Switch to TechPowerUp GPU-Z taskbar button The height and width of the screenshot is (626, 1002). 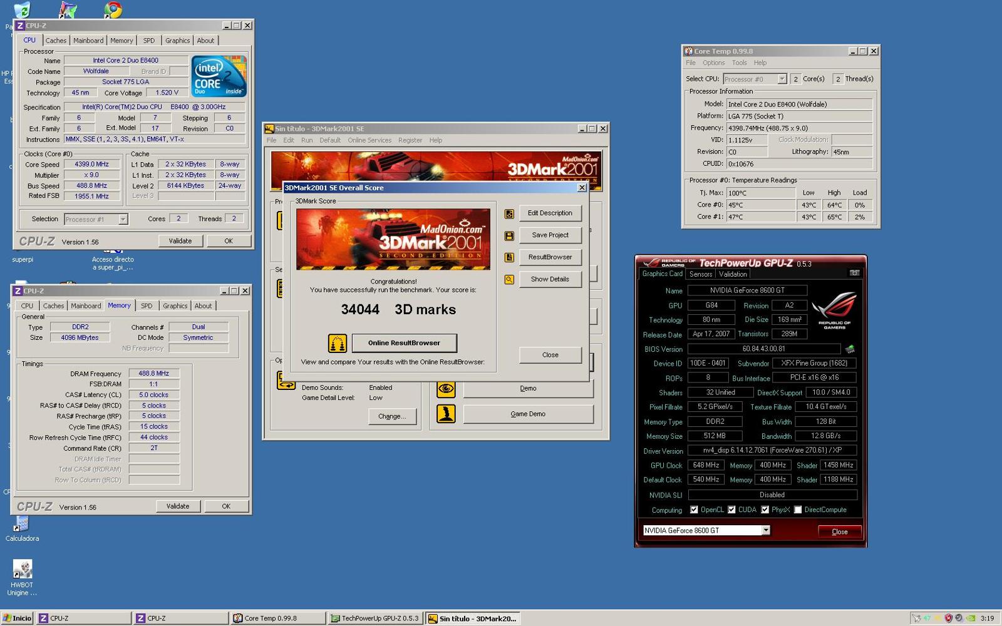(x=375, y=618)
